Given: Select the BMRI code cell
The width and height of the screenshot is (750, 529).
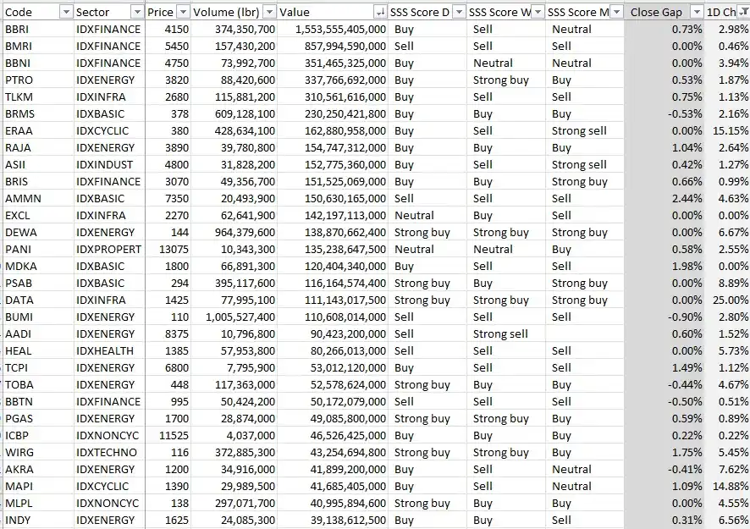Looking at the screenshot, I should point(38,46).
